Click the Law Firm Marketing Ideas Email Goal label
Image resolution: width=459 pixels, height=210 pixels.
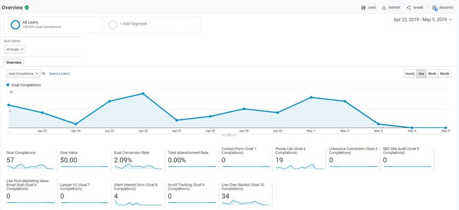(27, 184)
